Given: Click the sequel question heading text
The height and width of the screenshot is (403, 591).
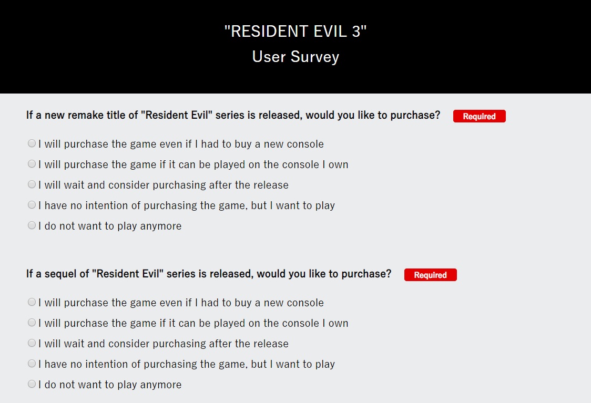Looking at the screenshot, I should [209, 274].
